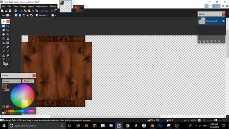229x129 pixels.
Task: Select the Gradient tool
Action: pyautogui.click(x=8, y=43)
